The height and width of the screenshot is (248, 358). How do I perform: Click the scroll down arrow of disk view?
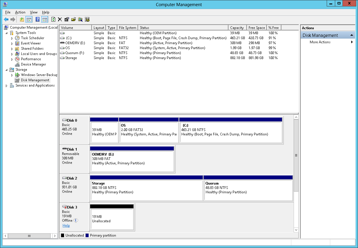click(296, 230)
